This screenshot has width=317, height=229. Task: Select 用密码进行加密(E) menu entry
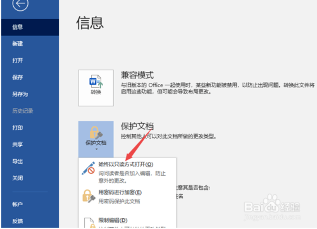(x=127, y=197)
